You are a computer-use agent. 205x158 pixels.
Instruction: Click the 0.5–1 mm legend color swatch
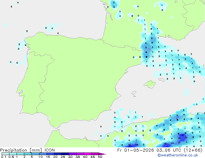tap(13, 154)
